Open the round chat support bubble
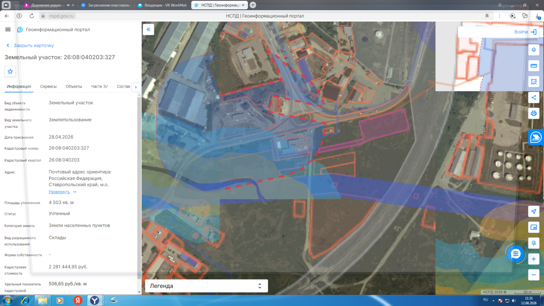The width and height of the screenshot is (544, 306). click(516, 254)
